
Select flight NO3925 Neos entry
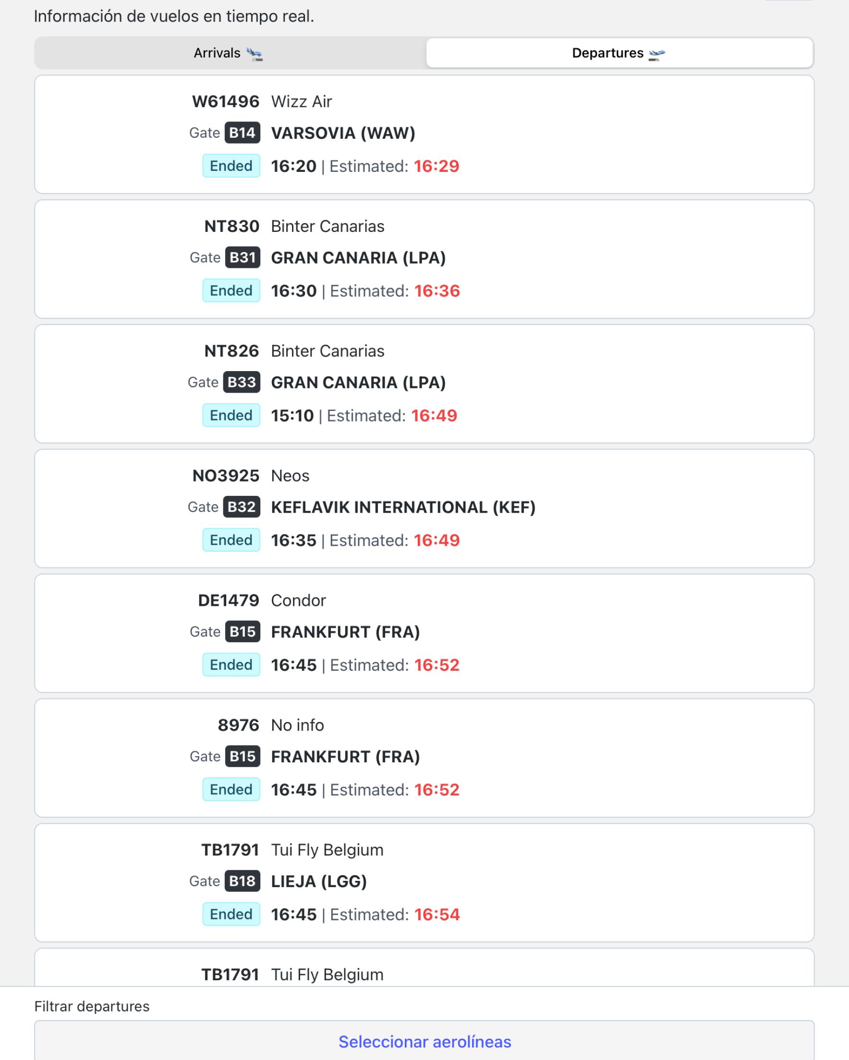click(x=424, y=508)
